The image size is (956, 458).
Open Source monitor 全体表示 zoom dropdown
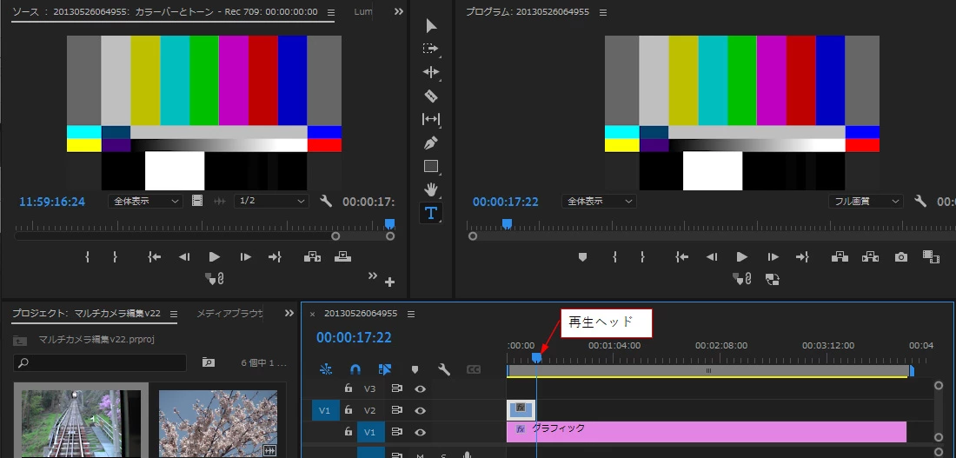tap(145, 201)
